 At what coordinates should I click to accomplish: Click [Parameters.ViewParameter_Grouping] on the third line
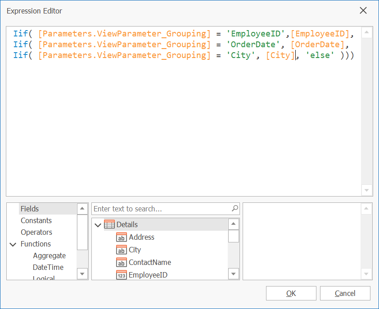coord(124,55)
